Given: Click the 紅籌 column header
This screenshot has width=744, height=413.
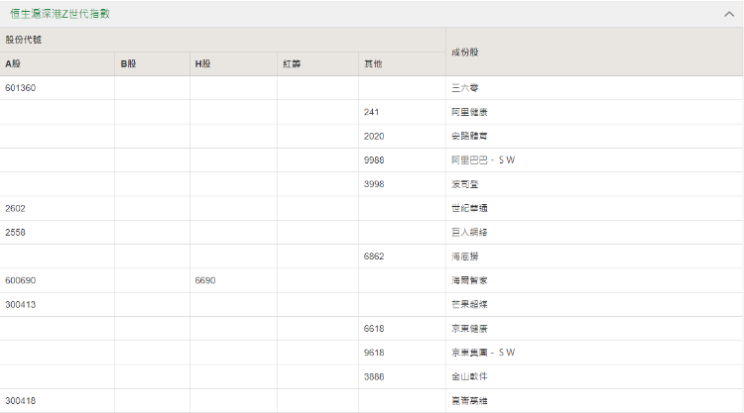Looking at the screenshot, I should pyautogui.click(x=292, y=64).
